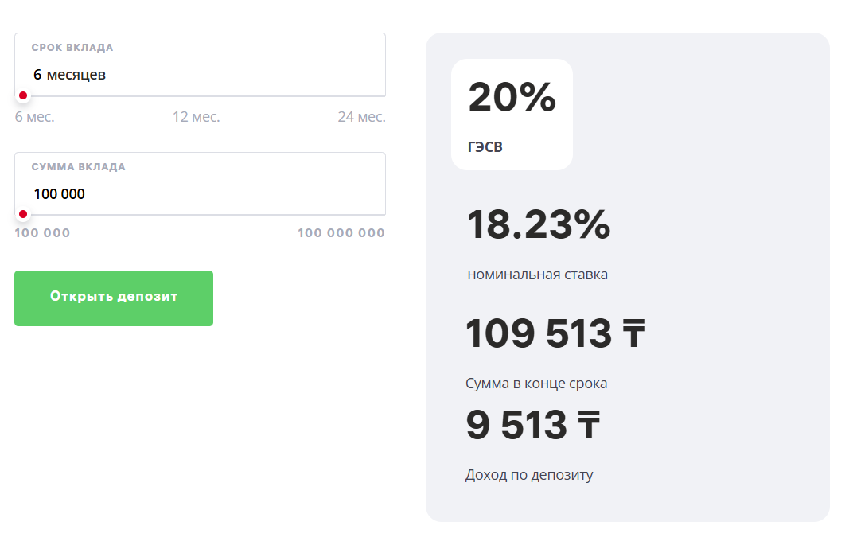Click the Сумма в конце срока label
849x549 pixels.
[535, 384]
